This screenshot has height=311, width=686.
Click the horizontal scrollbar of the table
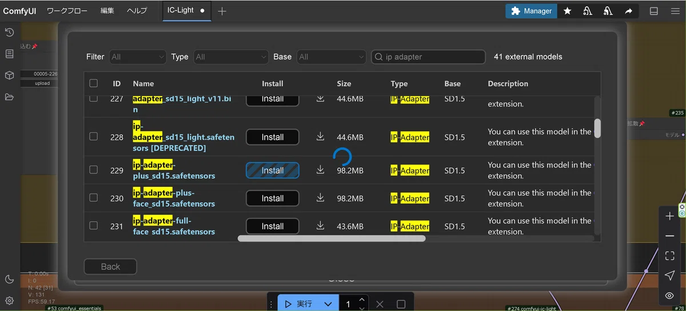(x=332, y=238)
